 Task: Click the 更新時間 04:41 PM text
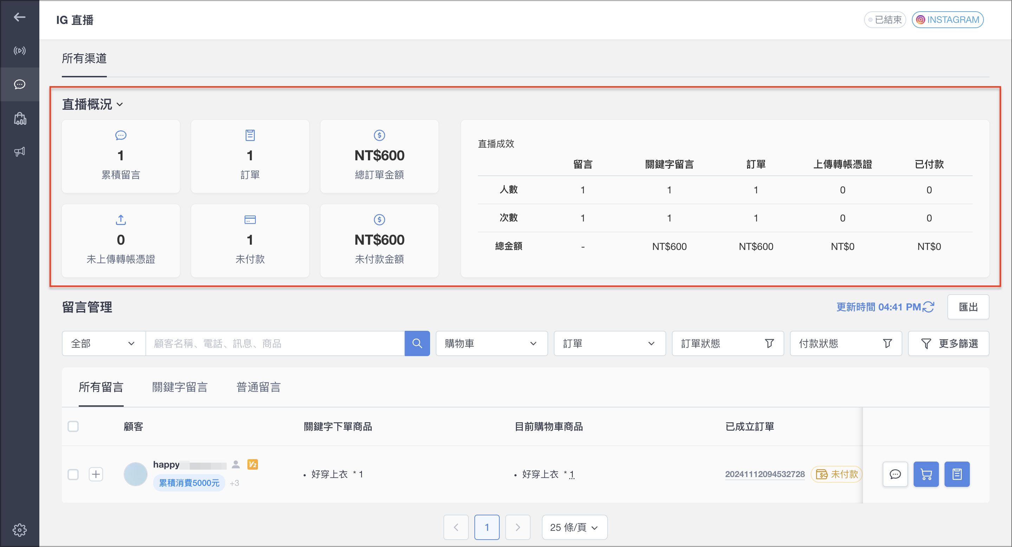coord(878,307)
